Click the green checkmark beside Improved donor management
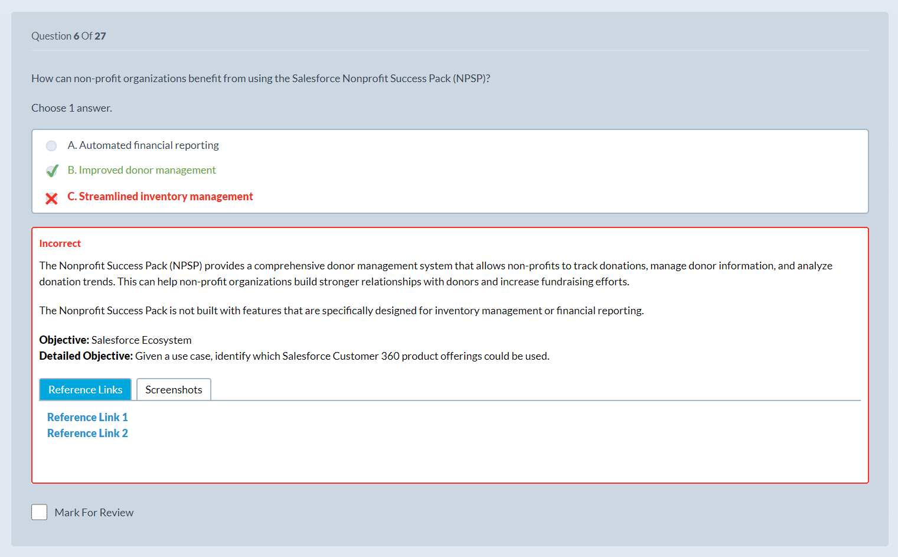 click(x=52, y=171)
